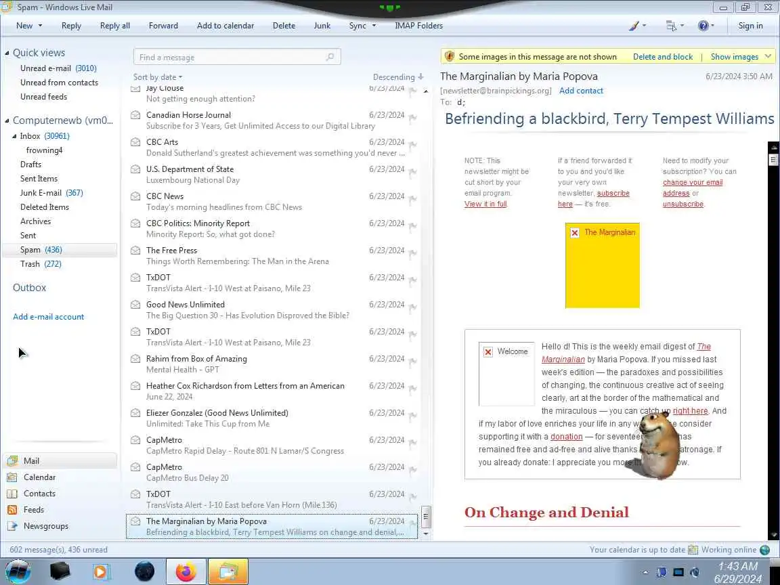Show hidden system tray icons arrow
This screenshot has height=585, width=780.
(x=645, y=572)
